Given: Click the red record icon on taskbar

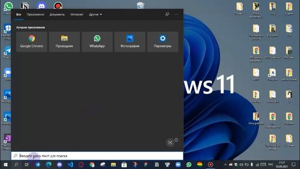Looking at the screenshot, I should (210, 165).
